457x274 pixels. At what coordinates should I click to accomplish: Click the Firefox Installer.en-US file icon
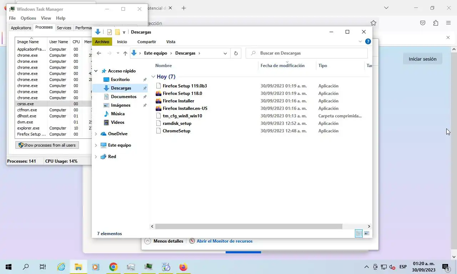click(x=159, y=108)
